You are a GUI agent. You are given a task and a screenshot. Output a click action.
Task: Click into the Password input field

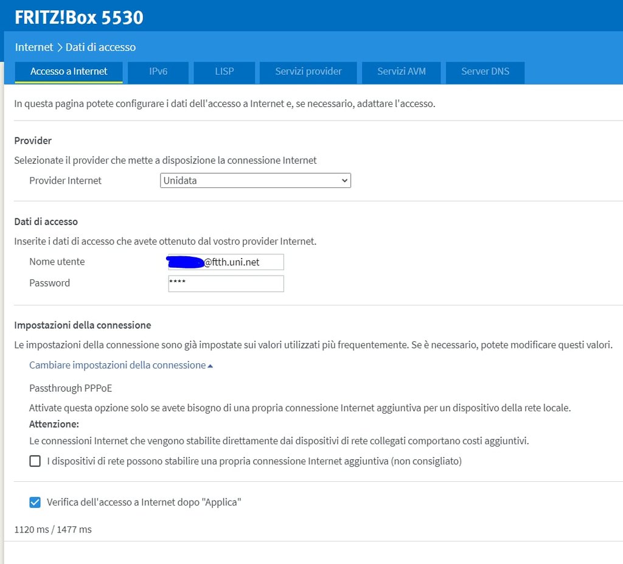226,284
